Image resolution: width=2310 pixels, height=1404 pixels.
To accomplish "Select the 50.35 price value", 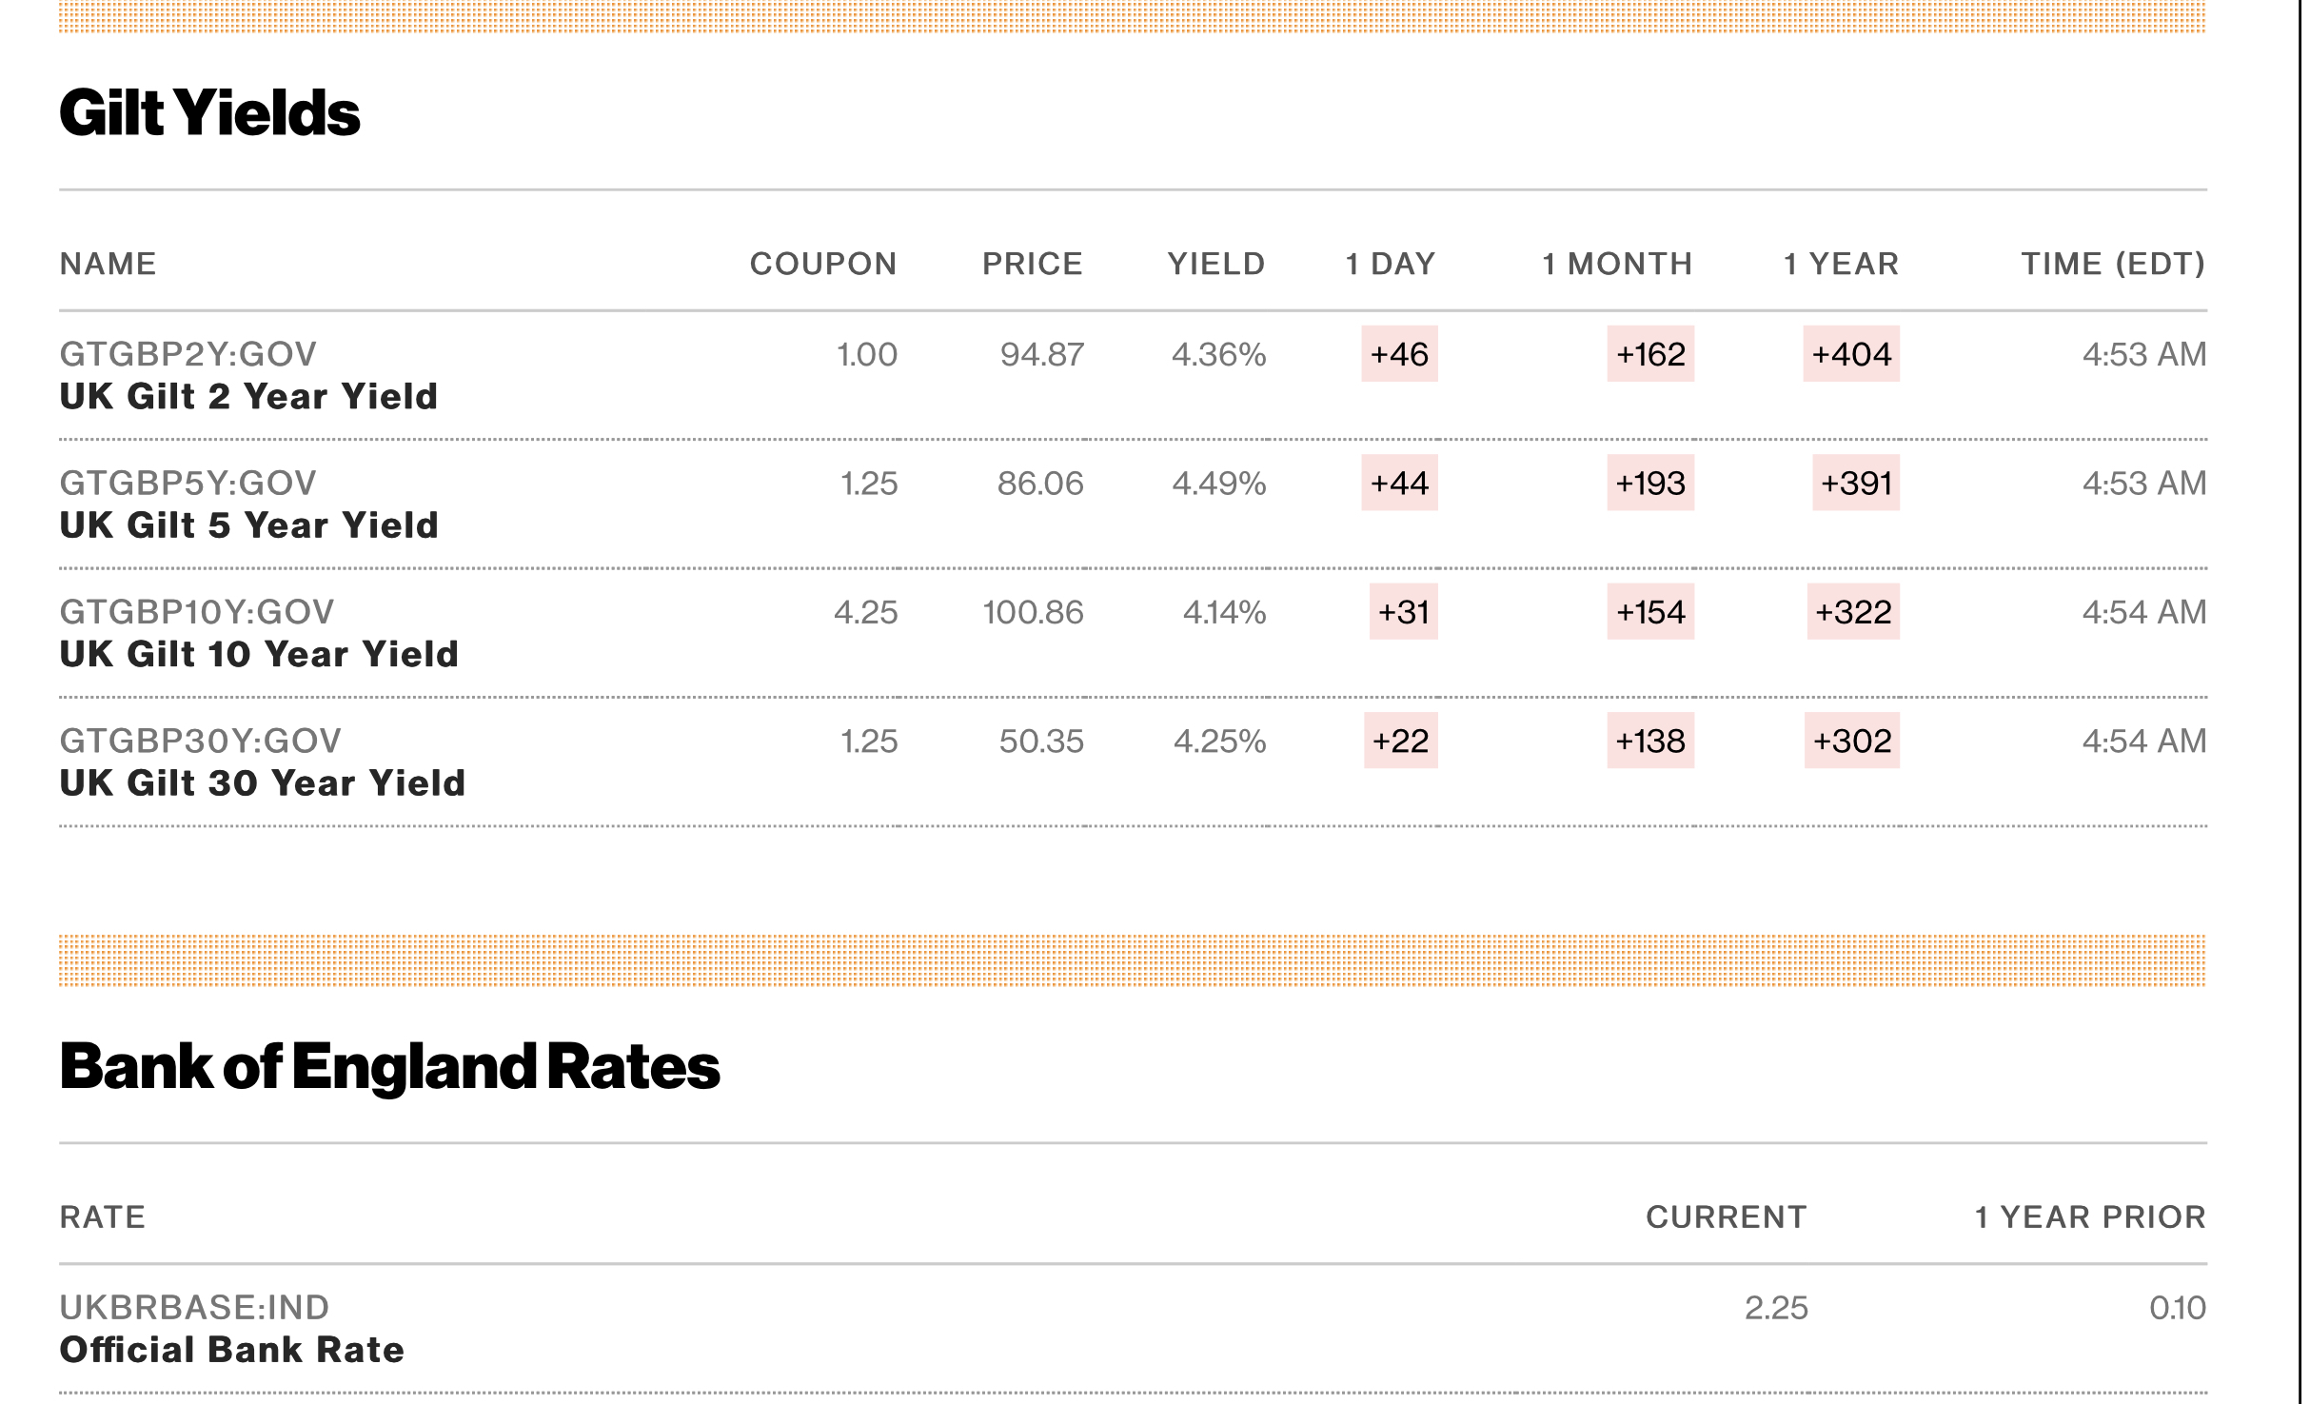I will coord(1041,741).
